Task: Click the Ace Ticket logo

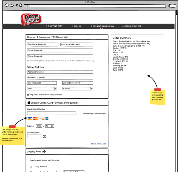Action: click(x=31, y=19)
